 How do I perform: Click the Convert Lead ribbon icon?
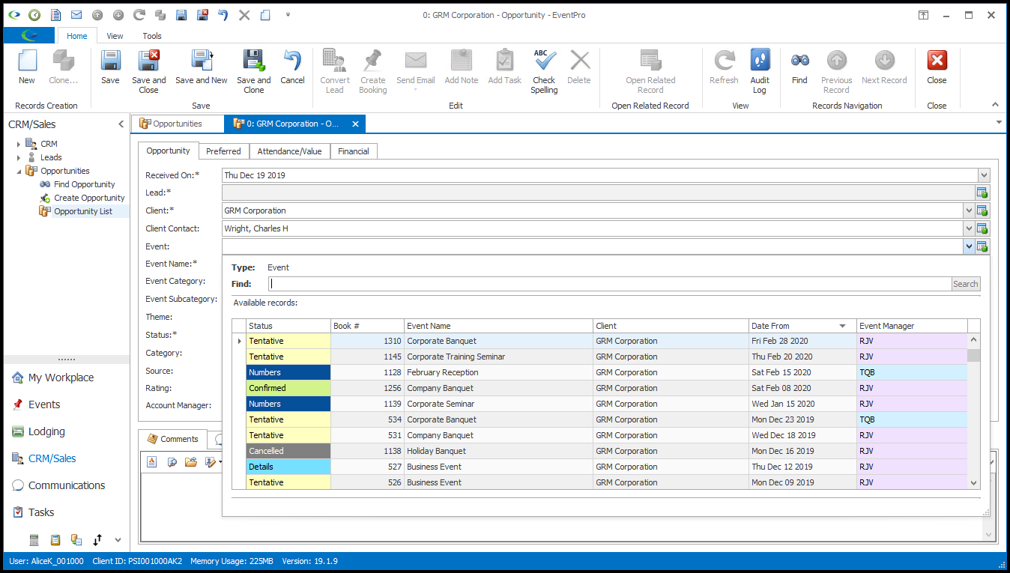point(334,61)
